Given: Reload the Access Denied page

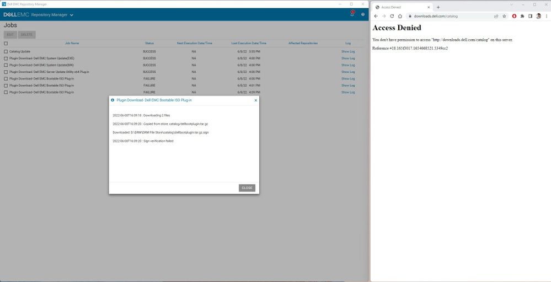Looking at the screenshot, I should (x=392, y=16).
